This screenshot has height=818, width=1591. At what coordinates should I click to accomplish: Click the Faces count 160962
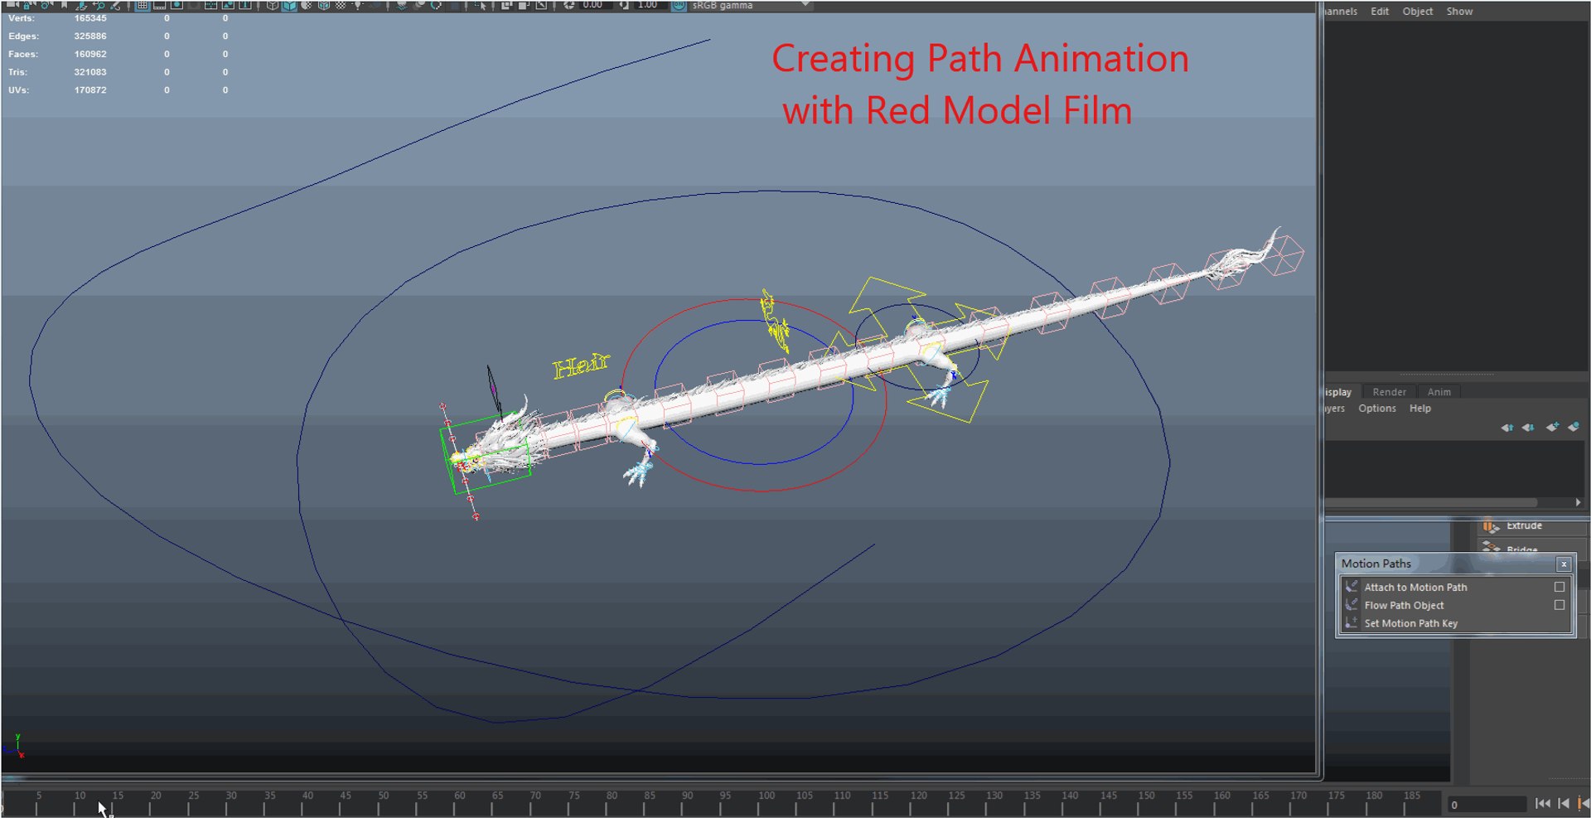pyautogui.click(x=90, y=55)
